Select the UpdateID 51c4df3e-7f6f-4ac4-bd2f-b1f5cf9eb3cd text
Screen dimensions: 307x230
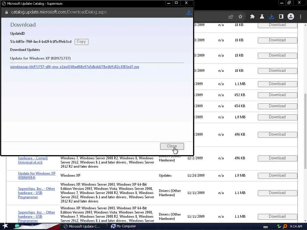[x=41, y=42]
